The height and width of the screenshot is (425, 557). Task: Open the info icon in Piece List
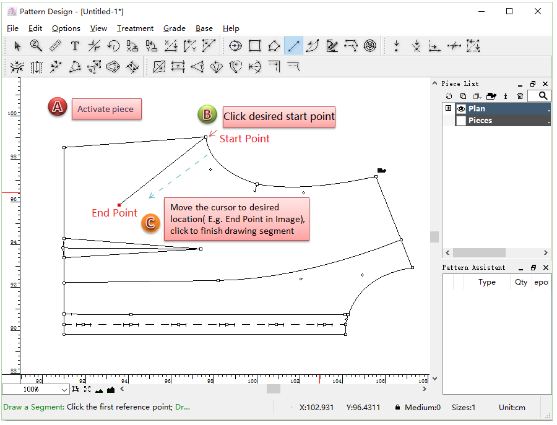(506, 96)
